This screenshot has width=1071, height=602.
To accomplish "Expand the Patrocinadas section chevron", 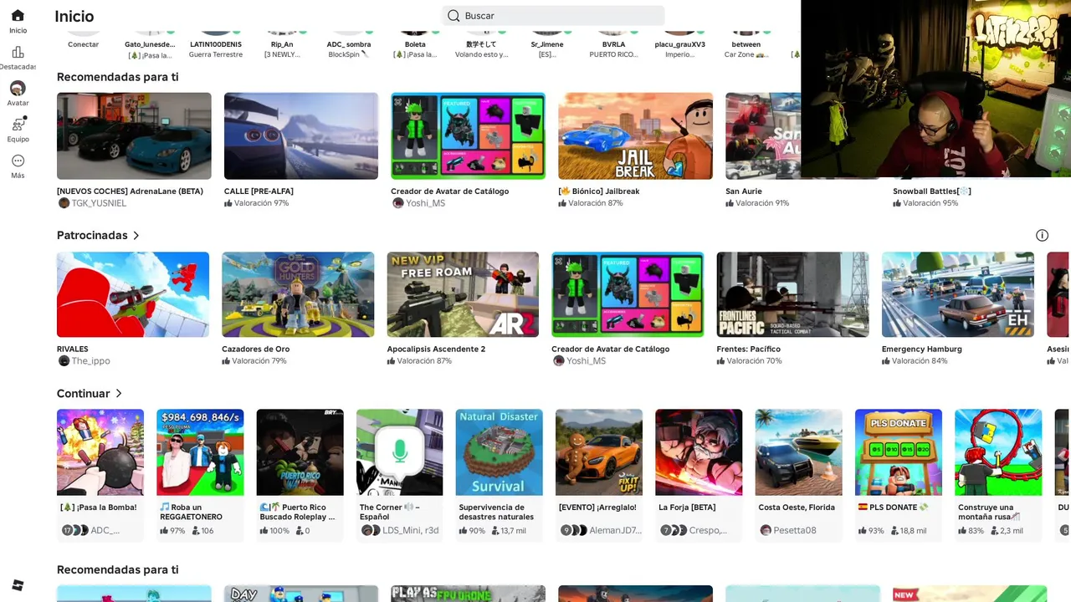I will [x=136, y=236].
